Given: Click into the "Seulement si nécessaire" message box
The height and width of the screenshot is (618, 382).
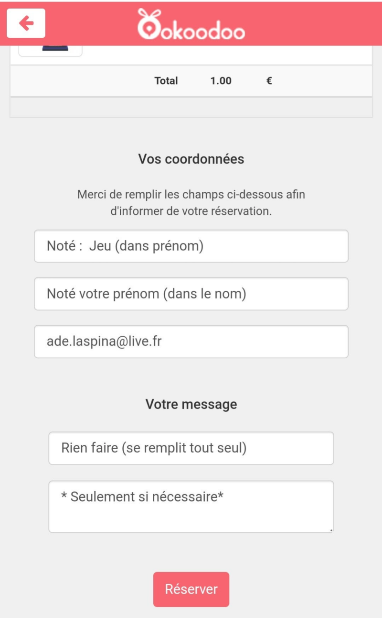Looking at the screenshot, I should point(191,507).
